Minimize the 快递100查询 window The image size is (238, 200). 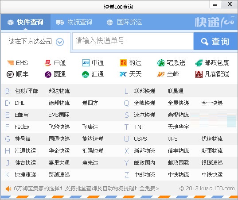pos(215,4)
